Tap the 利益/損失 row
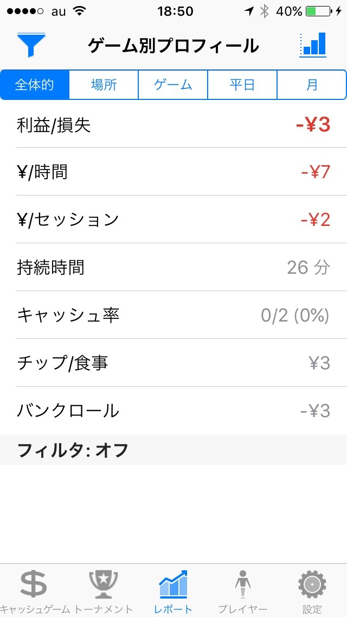 tap(173, 125)
